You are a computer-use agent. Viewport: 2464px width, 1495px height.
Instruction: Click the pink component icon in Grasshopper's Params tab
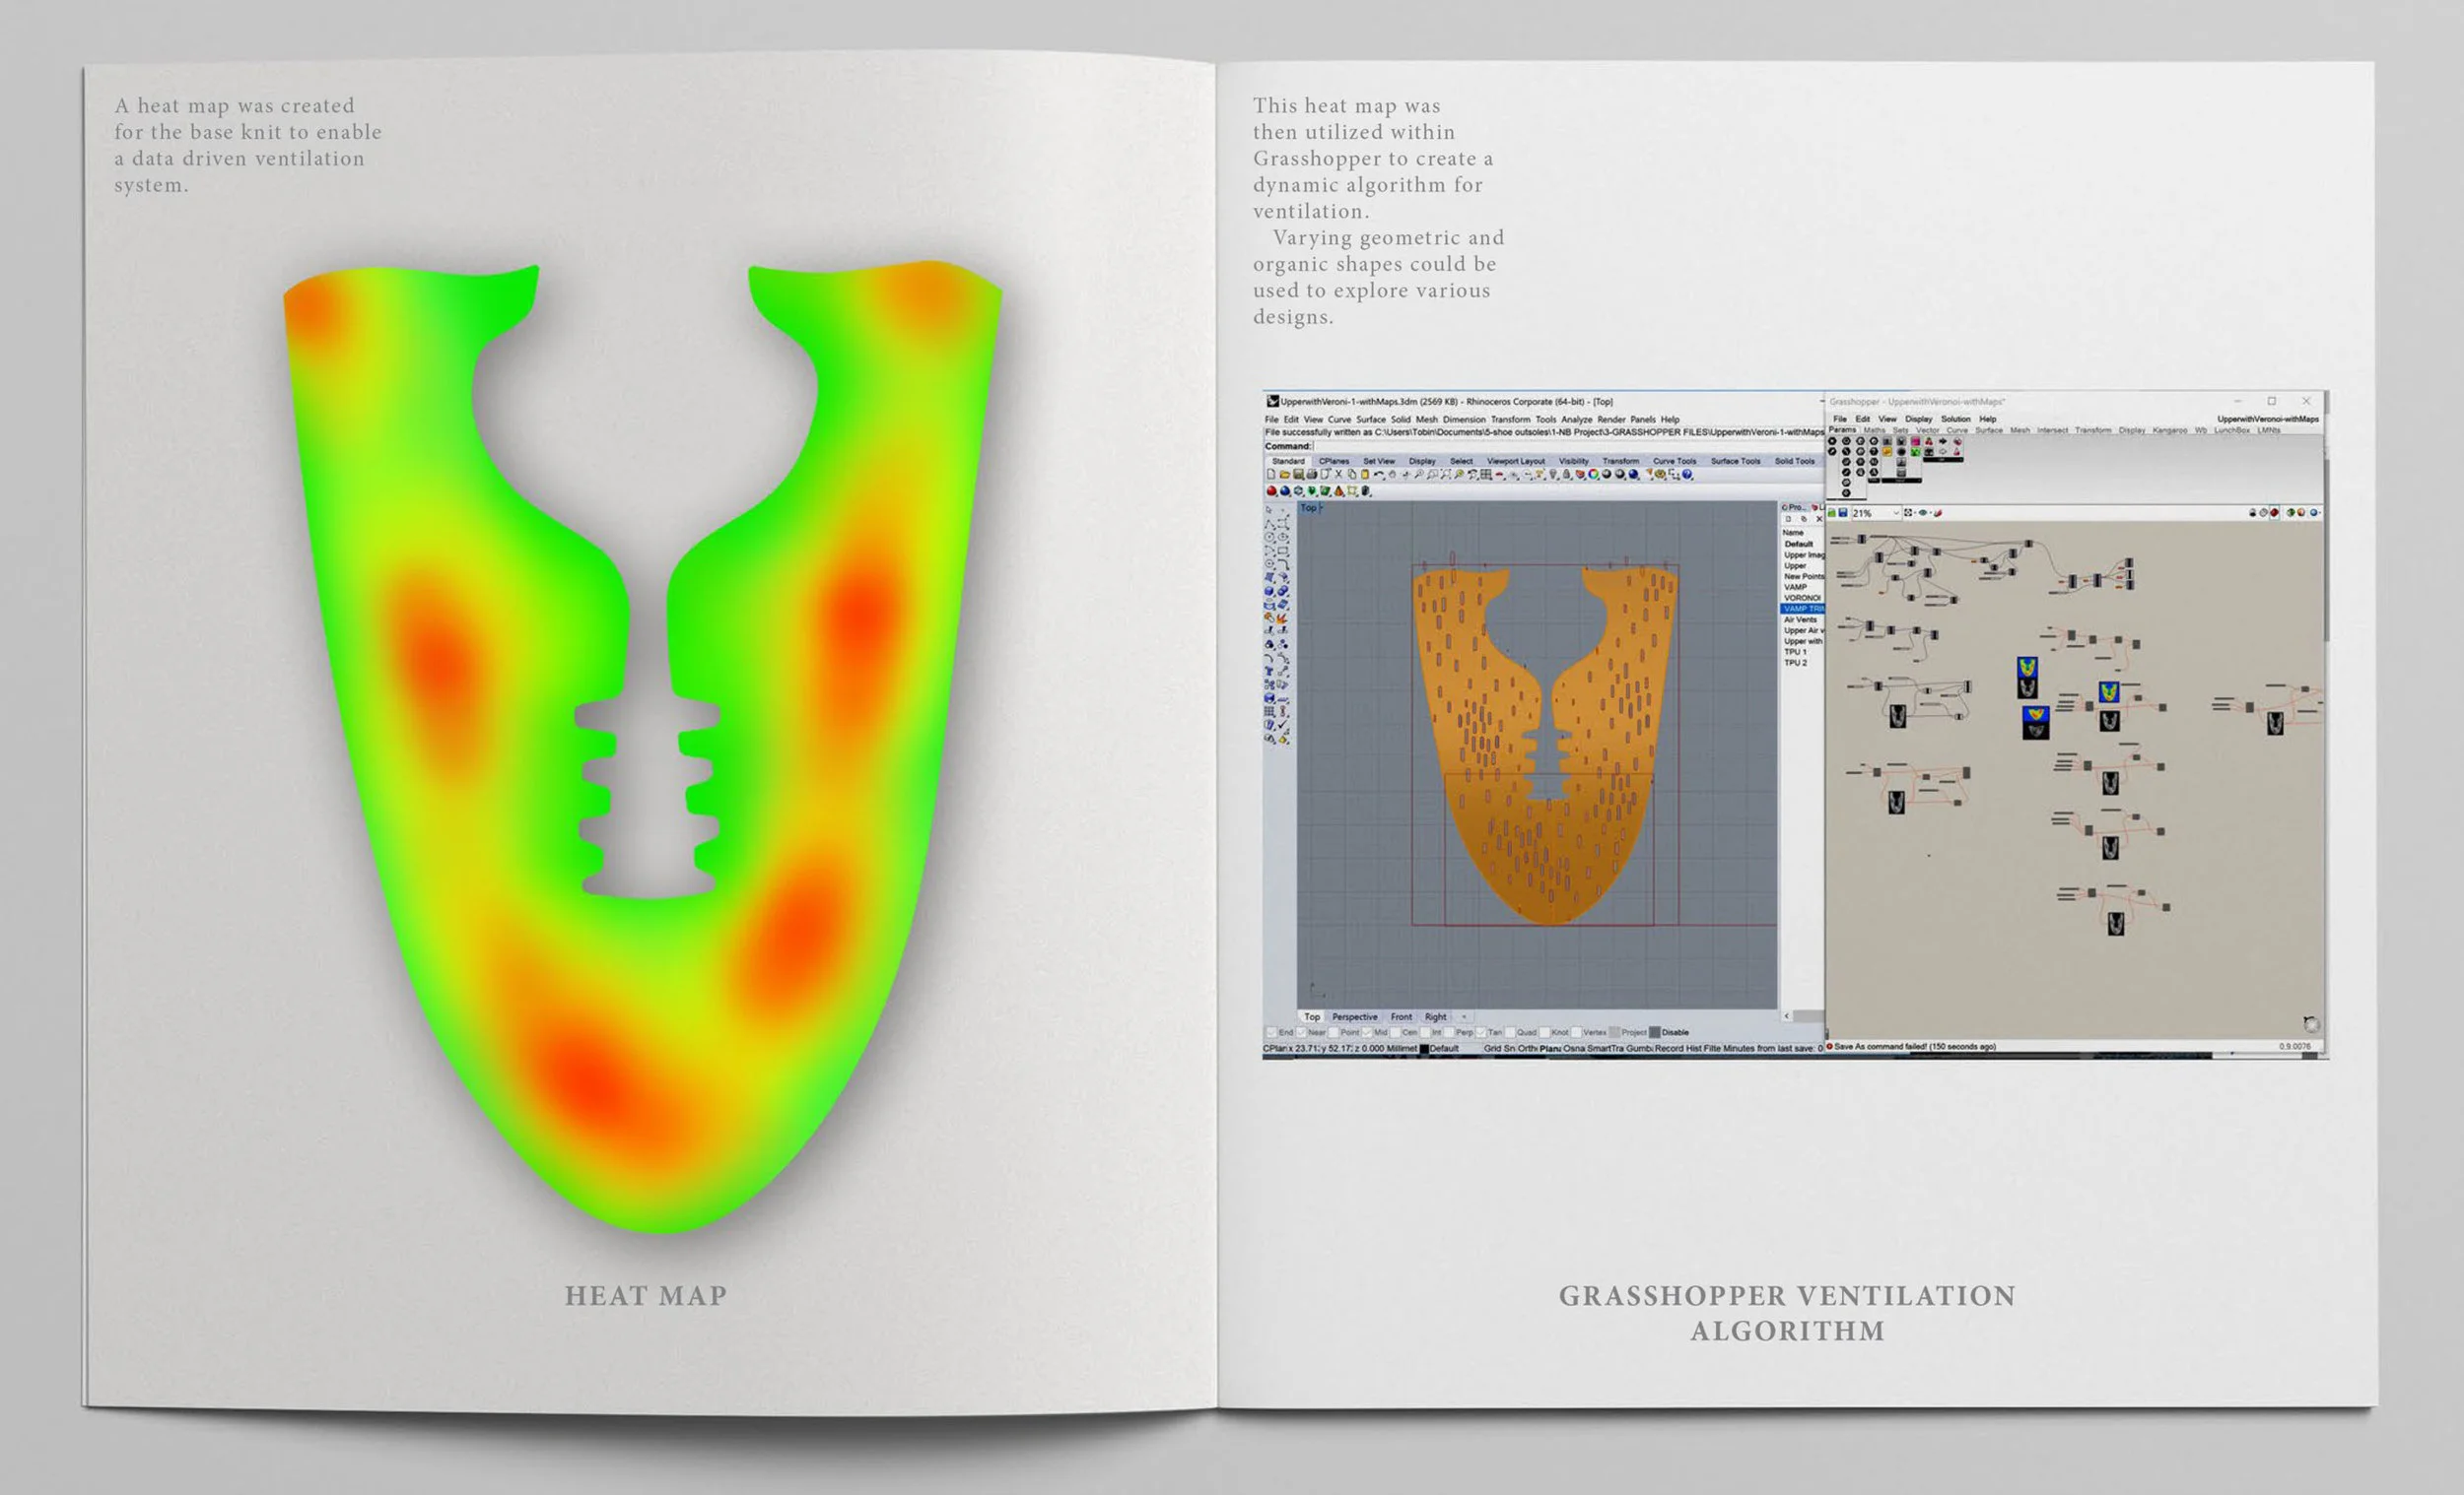[1916, 441]
